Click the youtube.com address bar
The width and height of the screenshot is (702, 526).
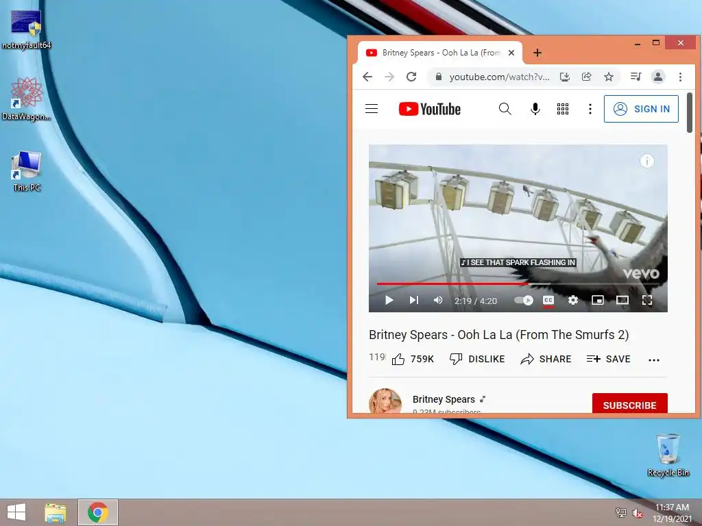[499, 77]
